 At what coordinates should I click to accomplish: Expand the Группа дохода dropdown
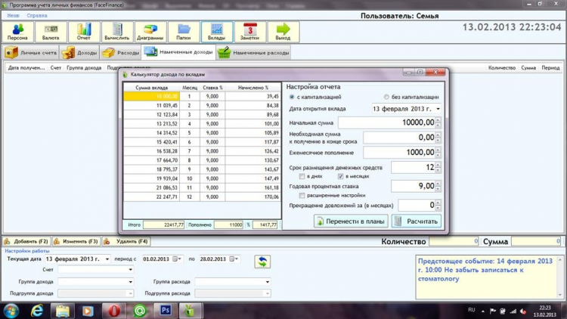[x=130, y=282]
